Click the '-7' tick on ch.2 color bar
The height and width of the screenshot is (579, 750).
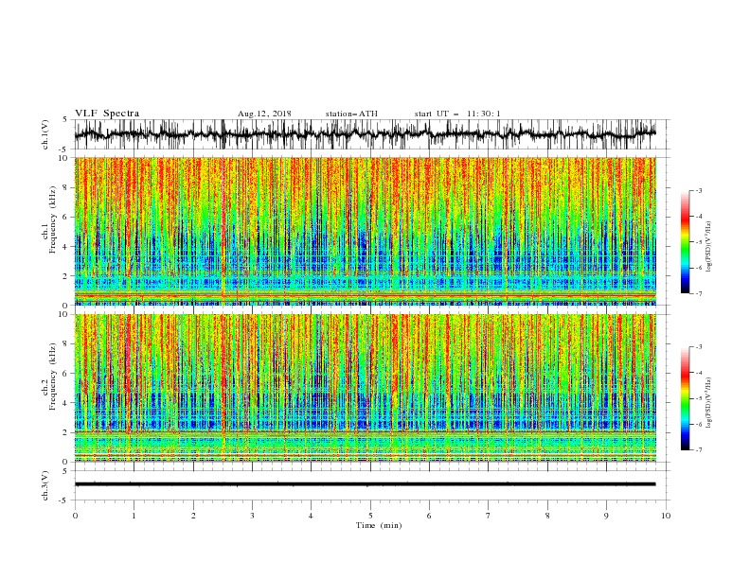698,449
